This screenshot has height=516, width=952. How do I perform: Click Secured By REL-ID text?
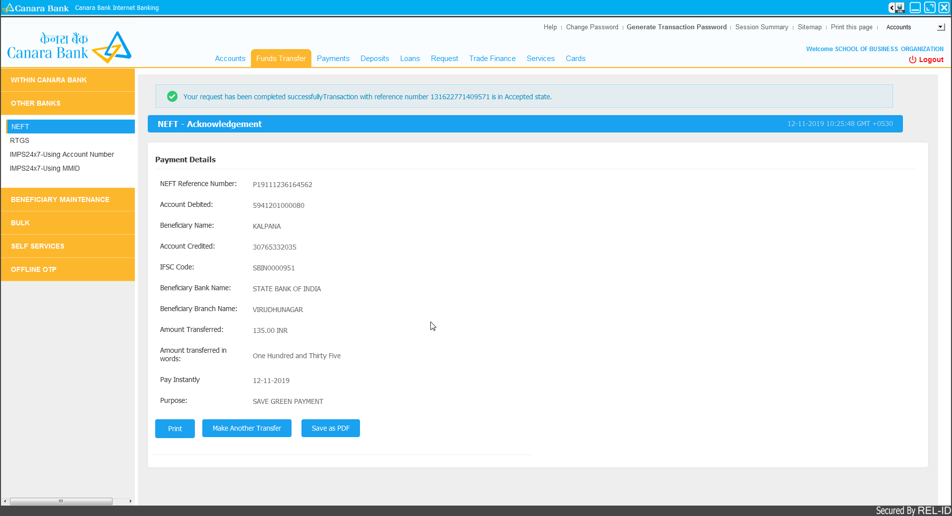[x=913, y=511]
